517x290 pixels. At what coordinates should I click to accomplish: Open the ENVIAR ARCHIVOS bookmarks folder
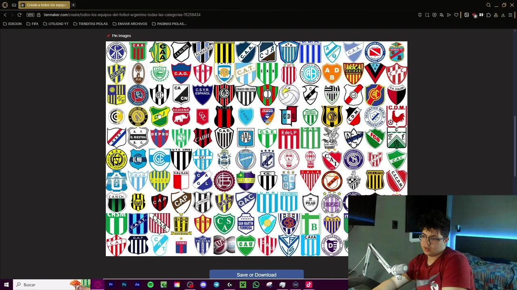[x=130, y=24]
